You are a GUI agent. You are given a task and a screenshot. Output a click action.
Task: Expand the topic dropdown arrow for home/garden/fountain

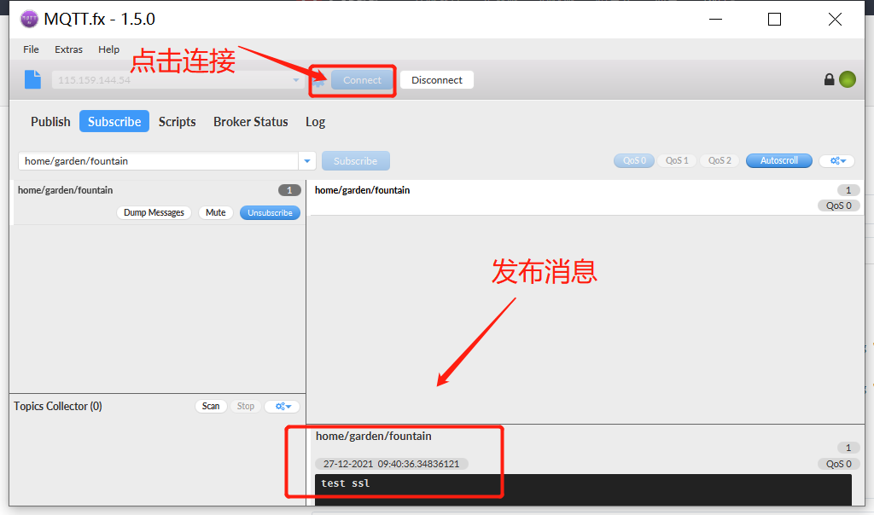click(307, 161)
